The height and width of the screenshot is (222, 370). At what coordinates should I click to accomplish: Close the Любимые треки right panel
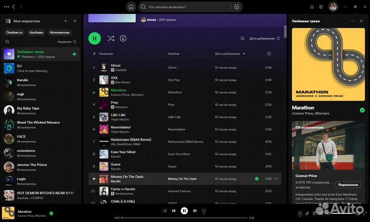[361, 21]
